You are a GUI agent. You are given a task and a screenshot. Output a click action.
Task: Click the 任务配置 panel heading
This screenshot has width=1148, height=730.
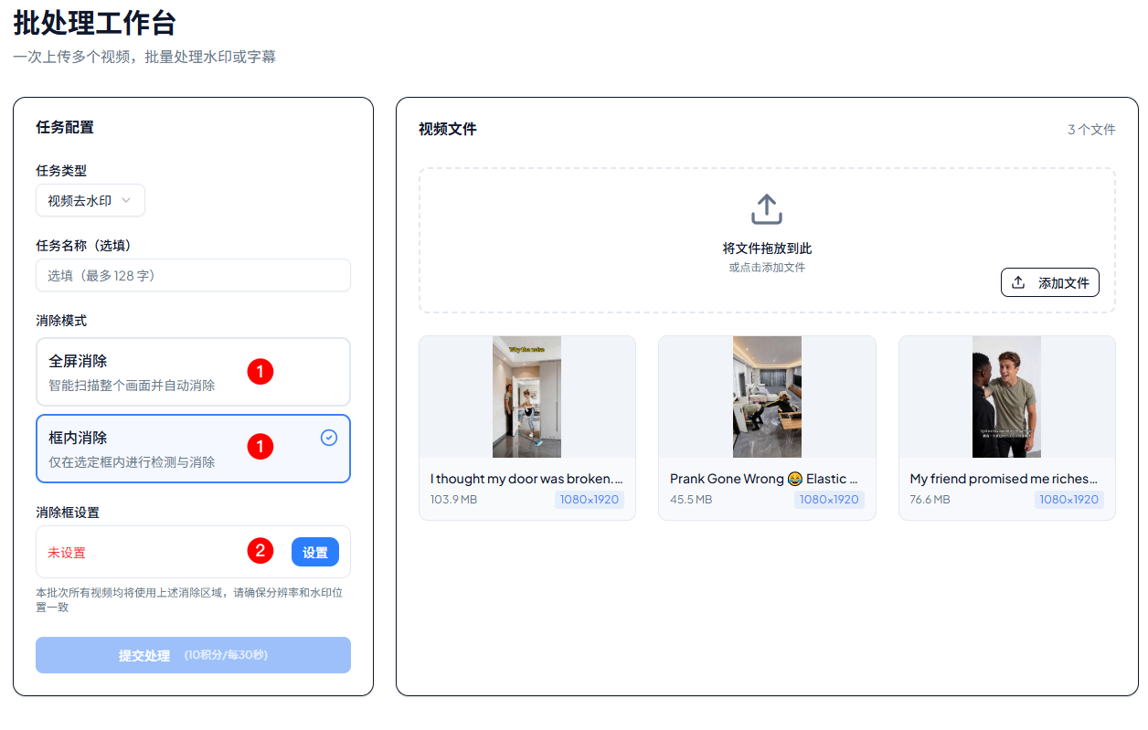point(65,127)
